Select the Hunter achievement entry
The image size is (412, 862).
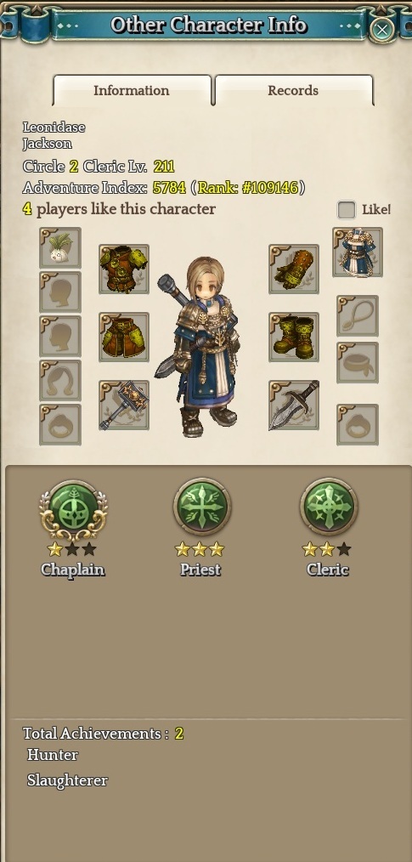pos(53,756)
